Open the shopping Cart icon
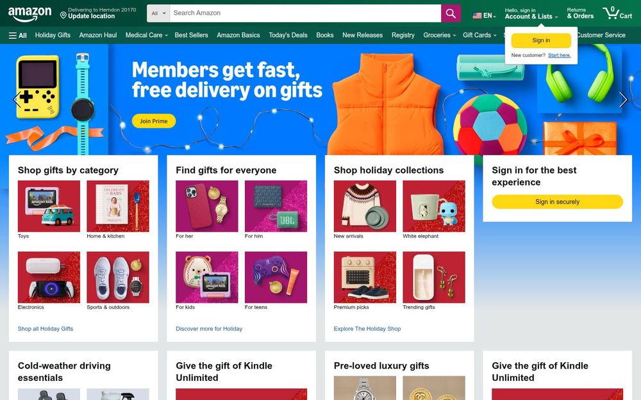 (x=617, y=13)
